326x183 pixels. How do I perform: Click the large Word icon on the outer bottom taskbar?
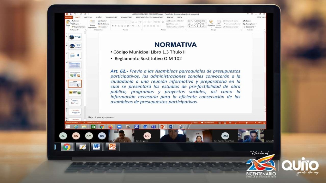tap(97, 147)
